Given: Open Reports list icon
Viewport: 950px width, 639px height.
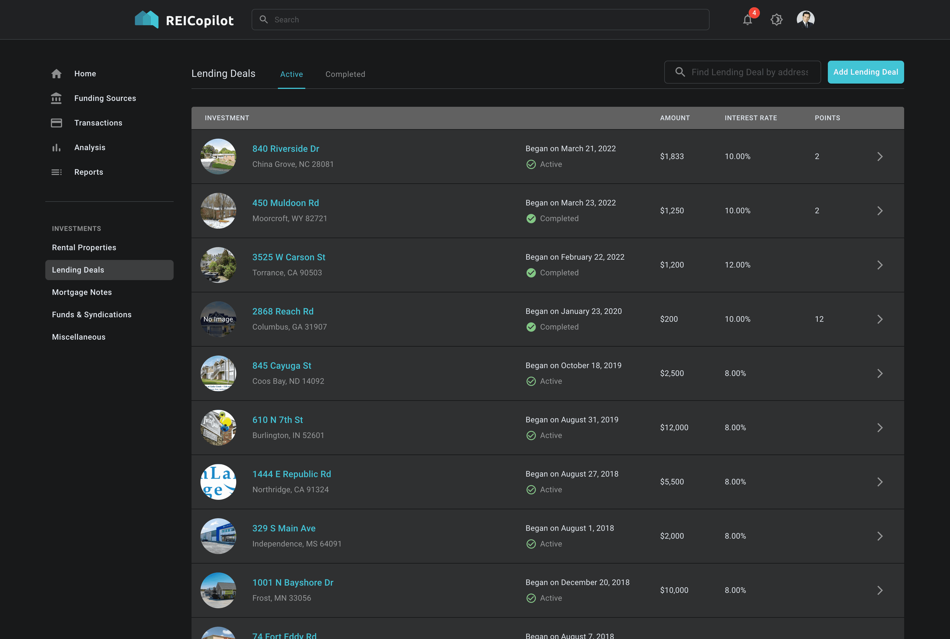Looking at the screenshot, I should pyautogui.click(x=56, y=172).
